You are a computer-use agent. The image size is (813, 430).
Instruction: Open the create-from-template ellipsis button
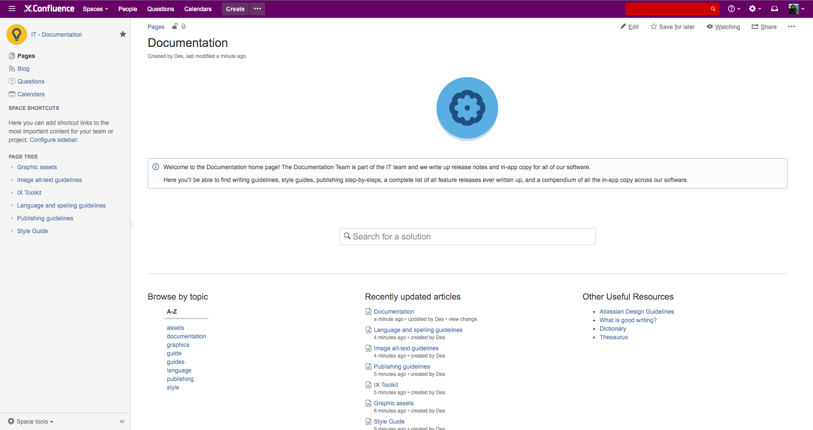257,9
